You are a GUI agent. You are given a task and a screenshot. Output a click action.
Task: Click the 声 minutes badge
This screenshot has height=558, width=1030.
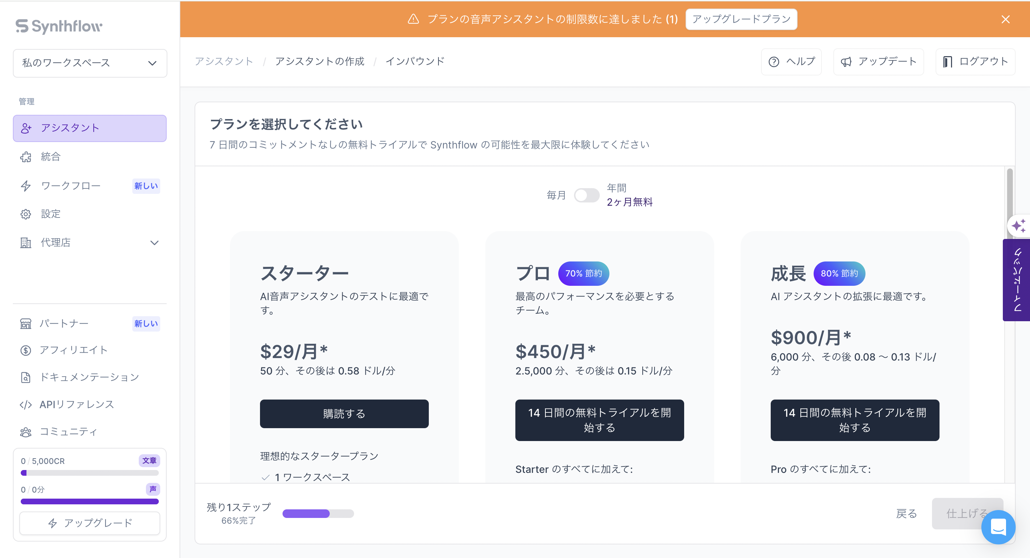(153, 489)
